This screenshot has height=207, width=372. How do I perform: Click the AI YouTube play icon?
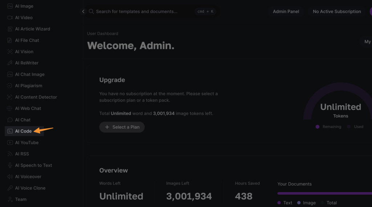pyautogui.click(x=10, y=142)
